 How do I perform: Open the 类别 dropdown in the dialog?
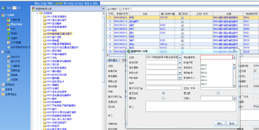(x=180, y=57)
